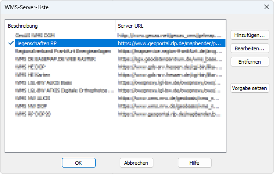Click the Hinzufügen... button
This screenshot has width=274, height=174.
[x=250, y=35]
